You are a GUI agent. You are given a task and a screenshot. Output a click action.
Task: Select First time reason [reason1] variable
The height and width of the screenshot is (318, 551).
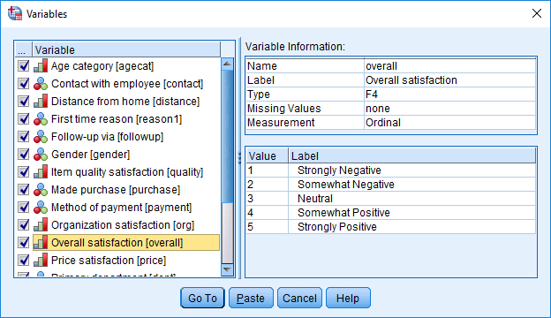tap(117, 119)
